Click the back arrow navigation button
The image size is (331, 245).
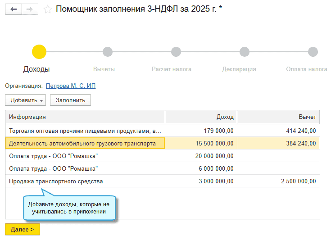14,9
